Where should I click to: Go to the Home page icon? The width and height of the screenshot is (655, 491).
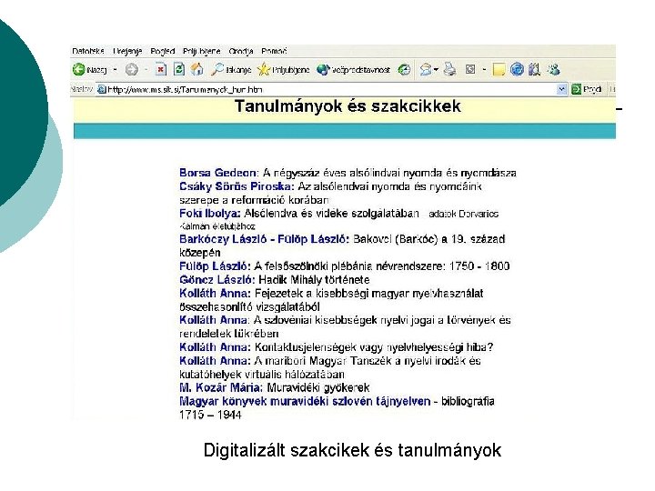click(197, 69)
